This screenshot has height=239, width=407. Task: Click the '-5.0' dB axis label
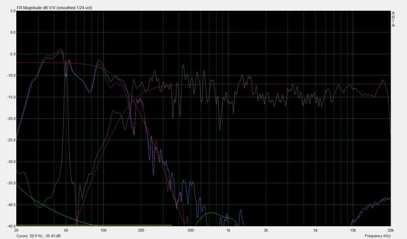[x=12, y=54]
